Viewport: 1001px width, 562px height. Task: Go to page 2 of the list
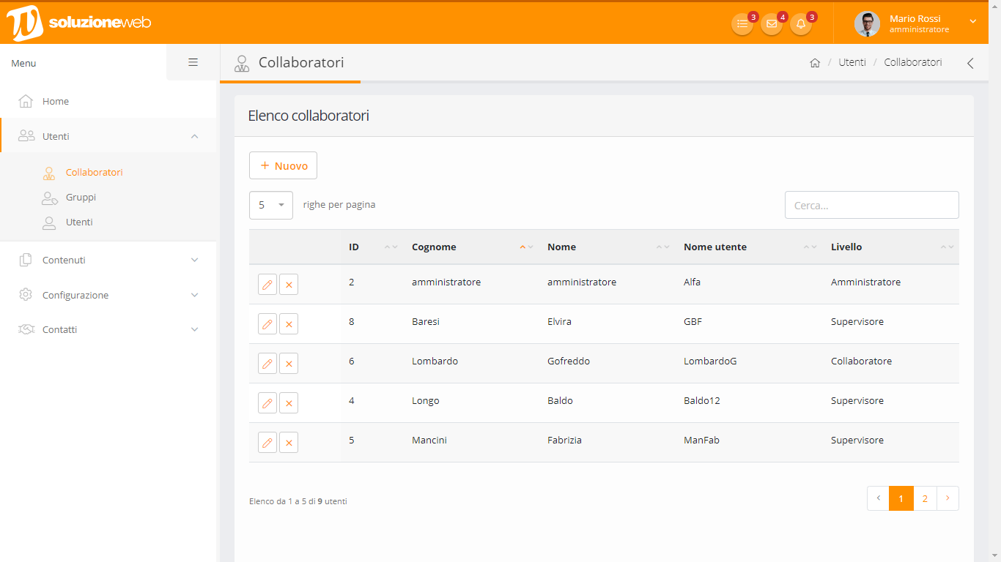coord(925,498)
